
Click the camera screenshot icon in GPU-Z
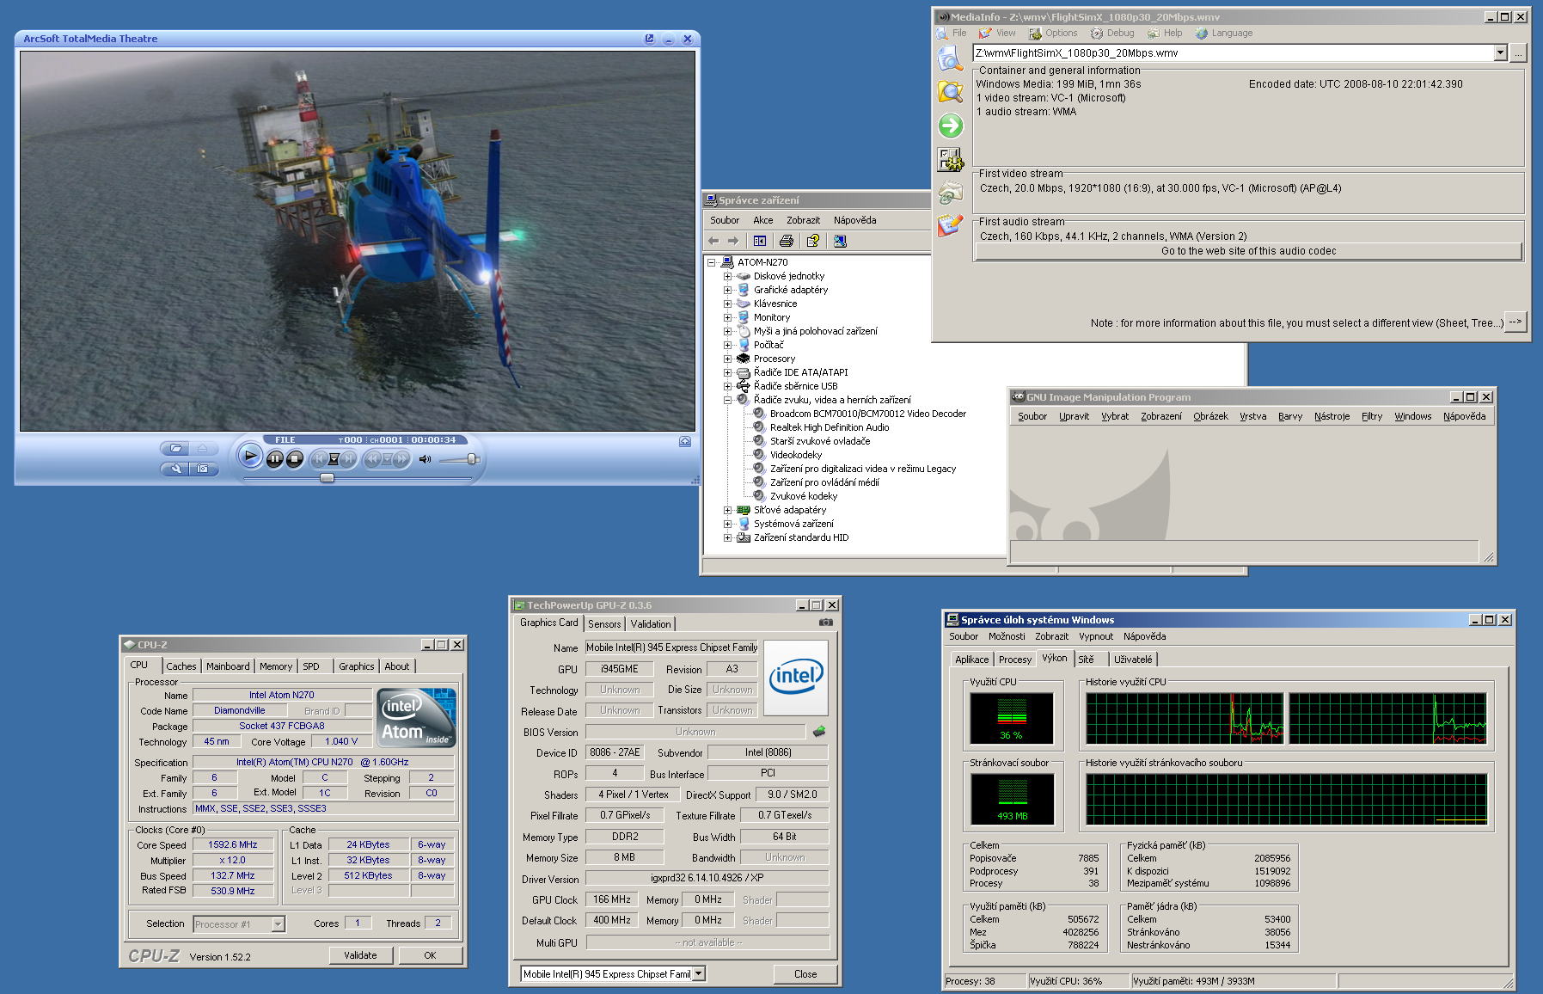point(825,623)
